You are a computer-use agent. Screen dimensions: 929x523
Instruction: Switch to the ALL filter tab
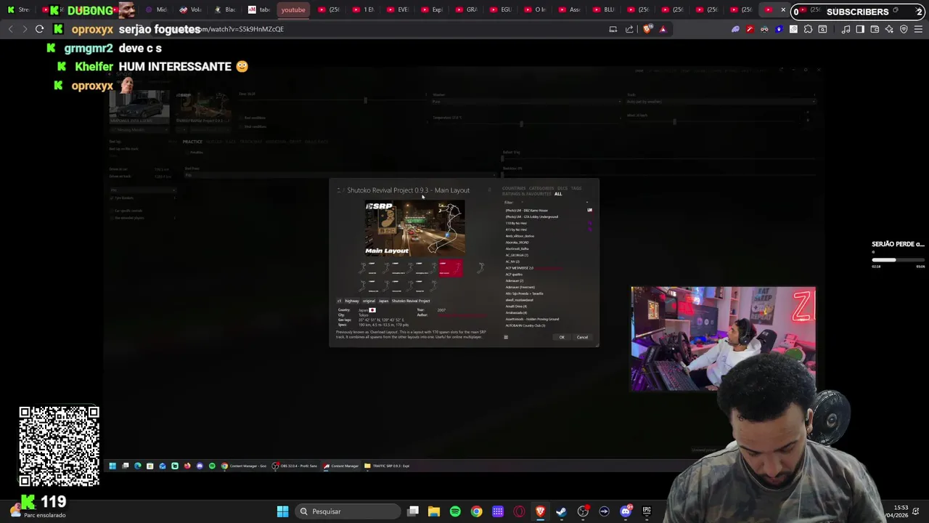[558, 194]
